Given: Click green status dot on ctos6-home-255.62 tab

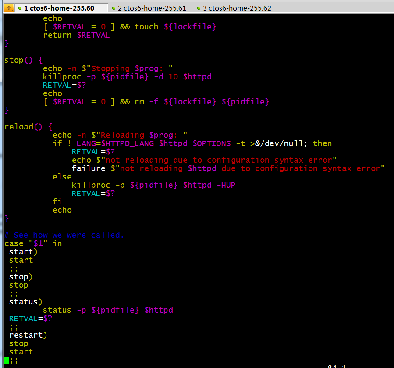Looking at the screenshot, I should coord(199,8).
